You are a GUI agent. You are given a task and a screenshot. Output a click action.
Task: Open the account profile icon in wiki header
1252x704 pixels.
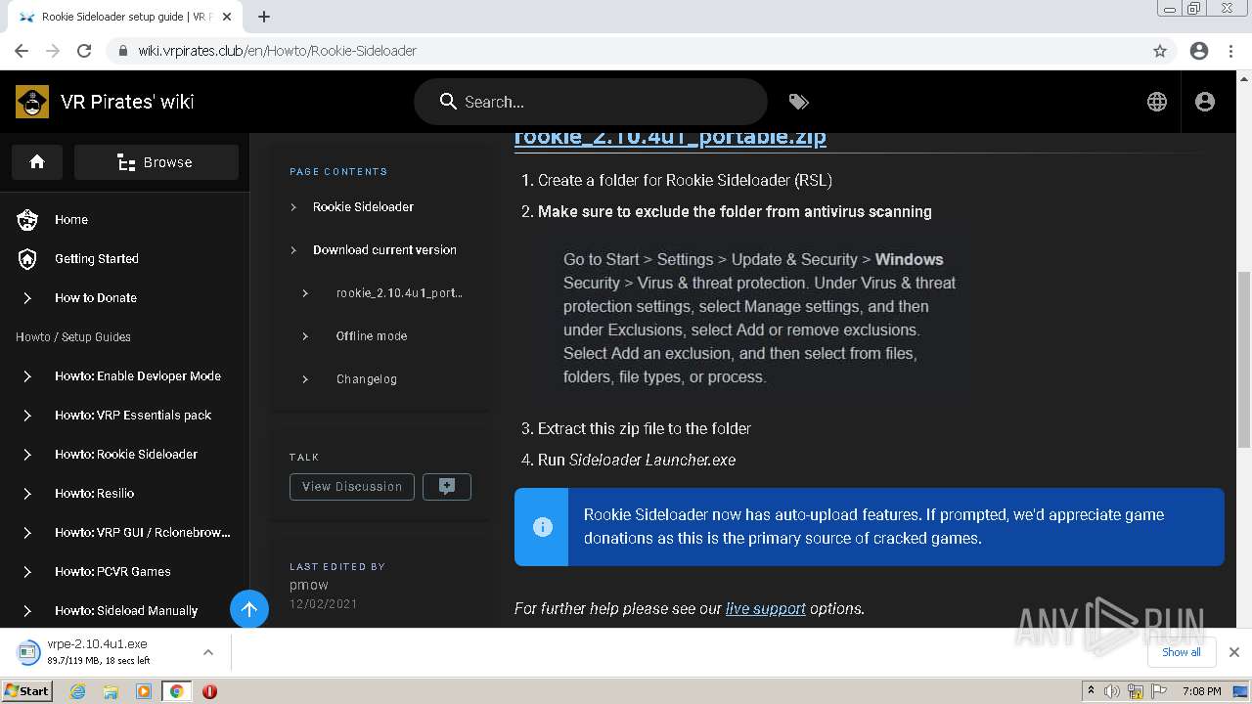coord(1205,102)
